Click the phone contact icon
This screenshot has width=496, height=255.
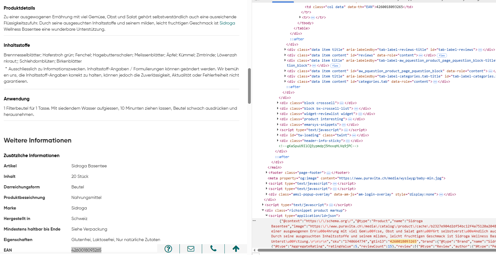pos(213,248)
